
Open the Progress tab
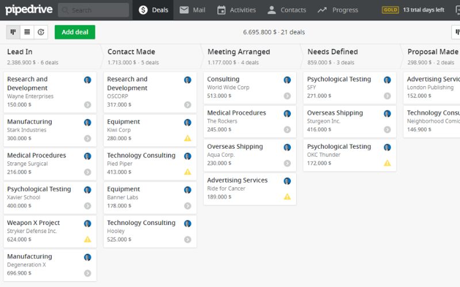[x=338, y=10]
